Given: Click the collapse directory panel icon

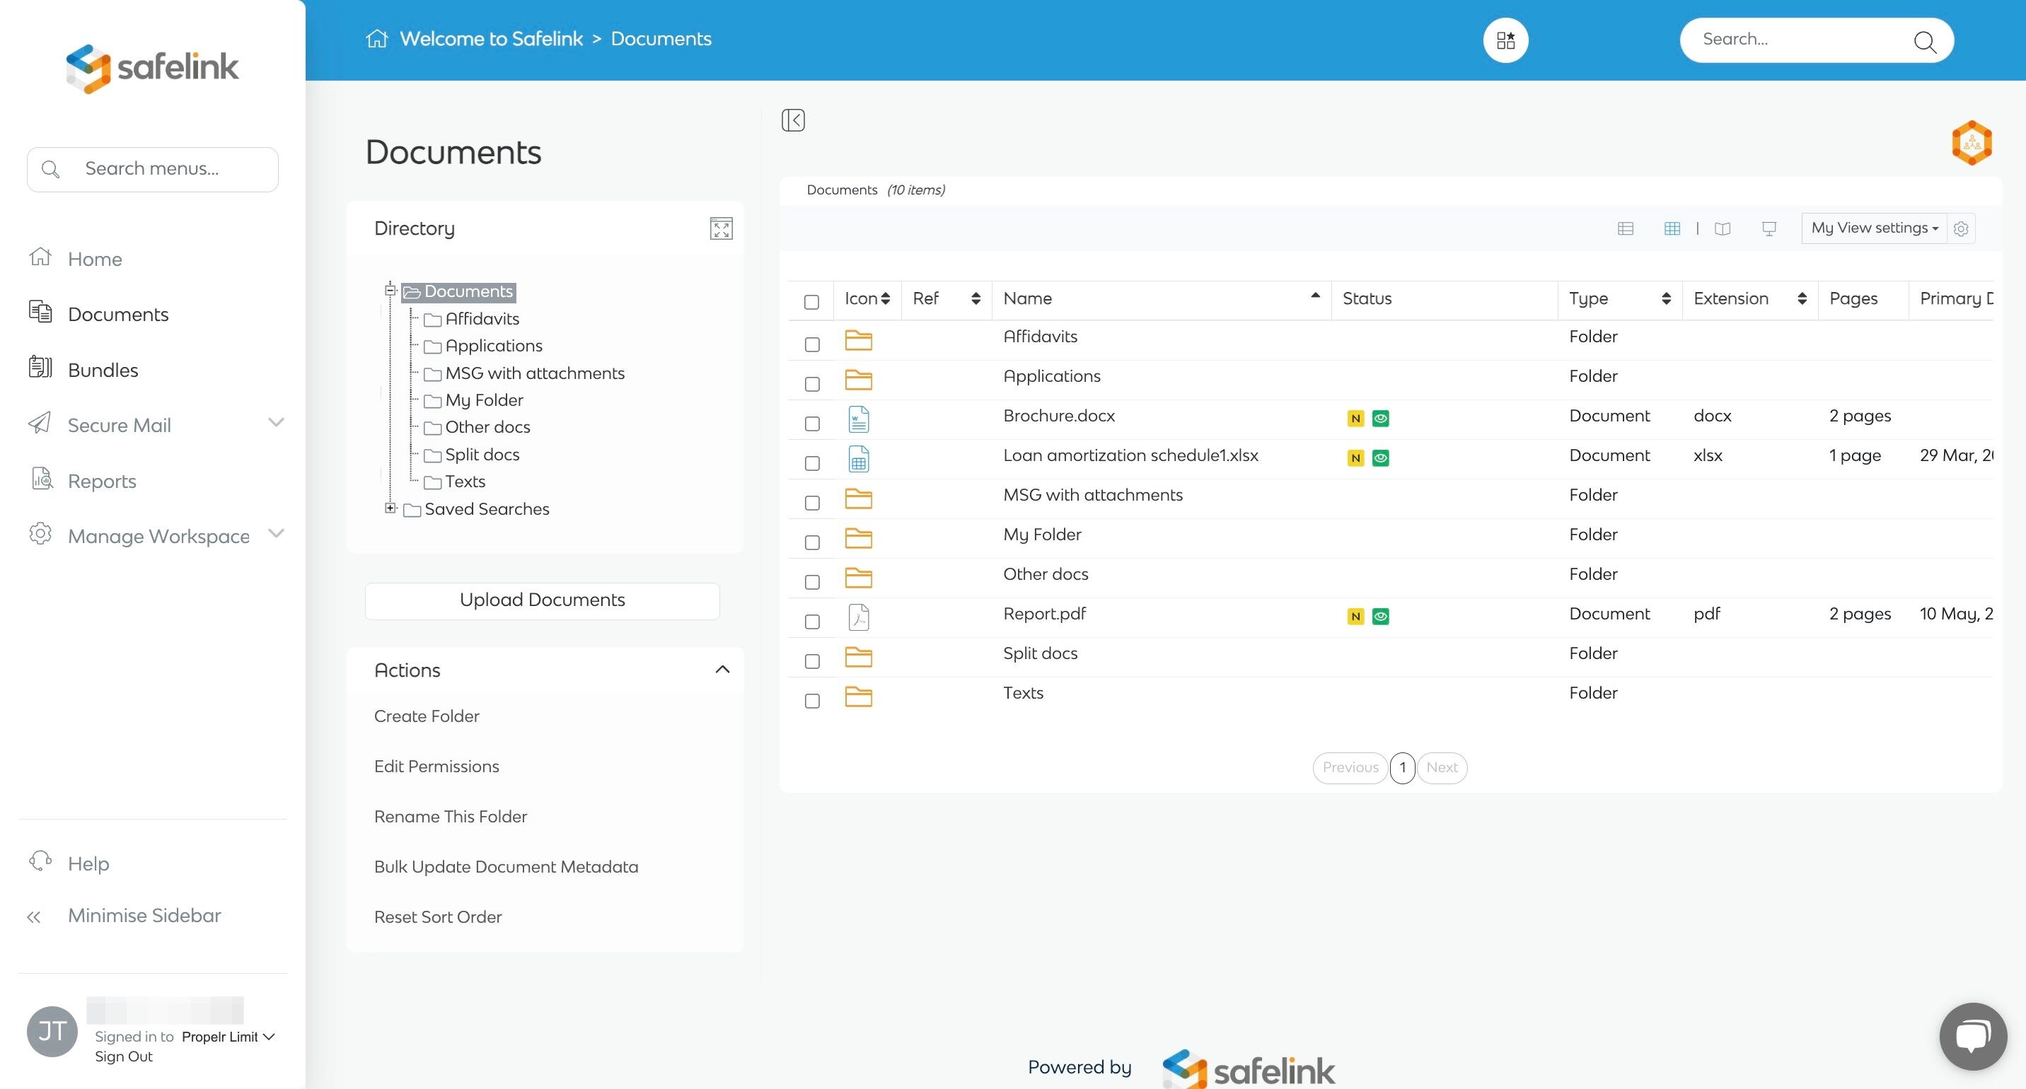Looking at the screenshot, I should (793, 120).
